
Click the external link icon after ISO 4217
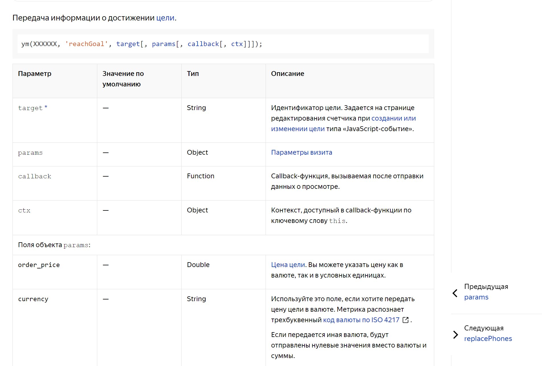click(x=406, y=320)
